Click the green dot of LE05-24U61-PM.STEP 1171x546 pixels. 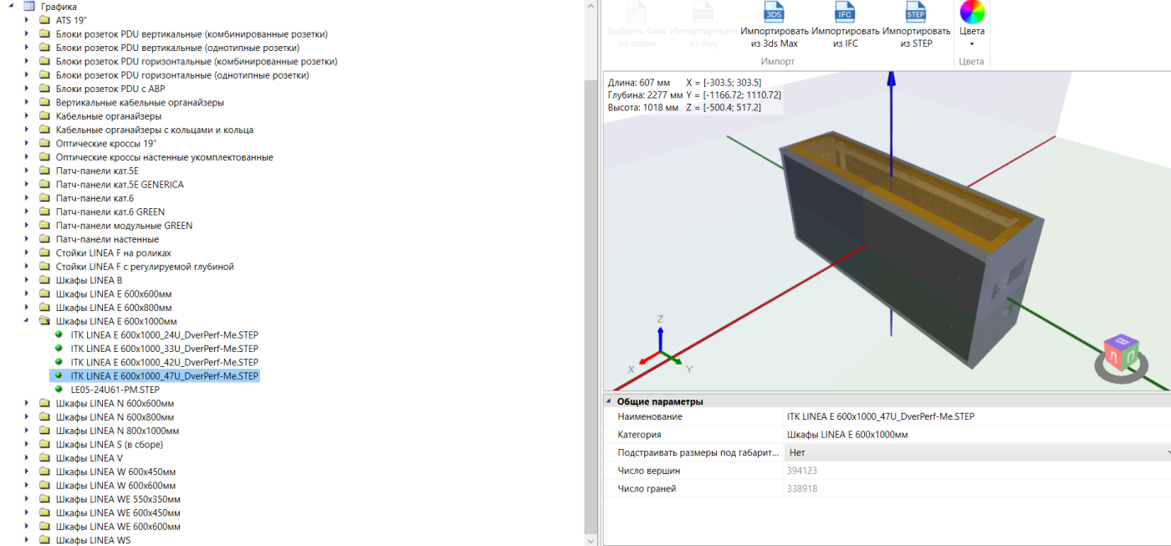[x=59, y=390]
